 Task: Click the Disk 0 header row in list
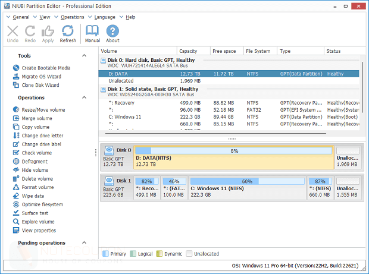click(x=229, y=63)
